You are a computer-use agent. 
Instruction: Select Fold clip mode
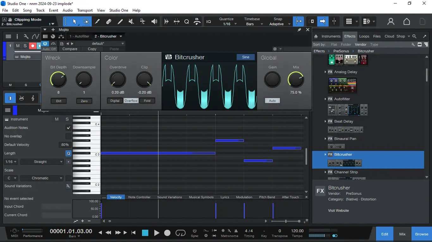[147, 101]
